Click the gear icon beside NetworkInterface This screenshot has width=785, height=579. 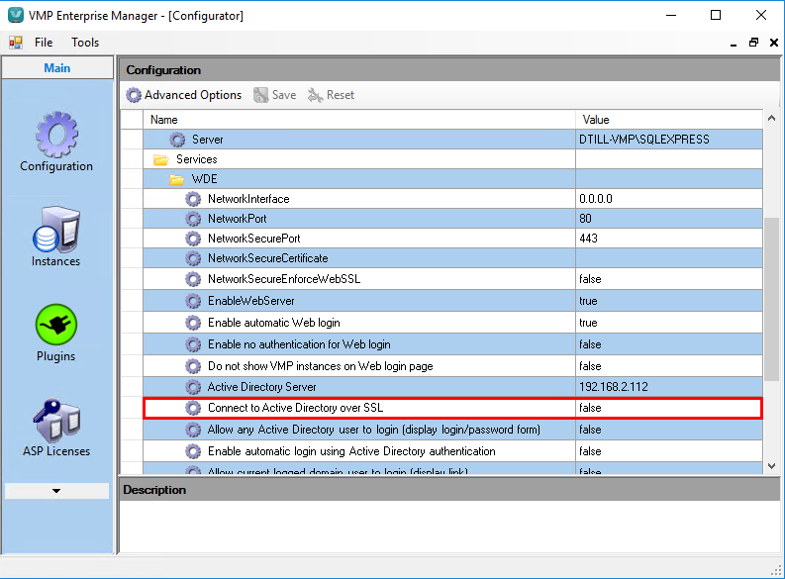(x=193, y=199)
